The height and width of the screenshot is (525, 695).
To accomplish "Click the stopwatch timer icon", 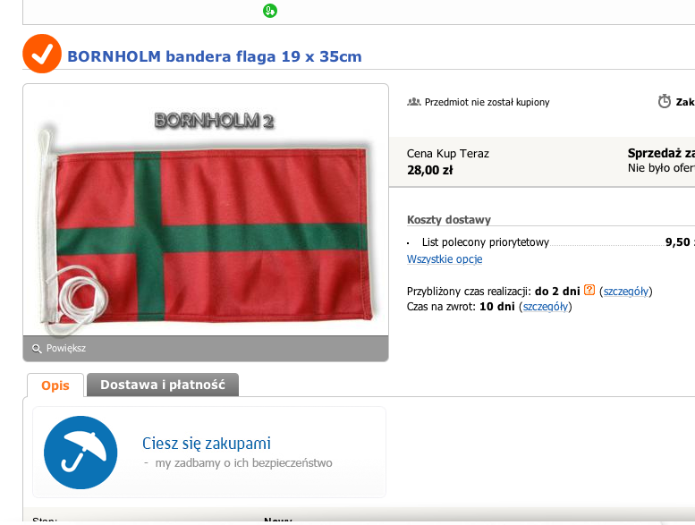I will coord(664,101).
